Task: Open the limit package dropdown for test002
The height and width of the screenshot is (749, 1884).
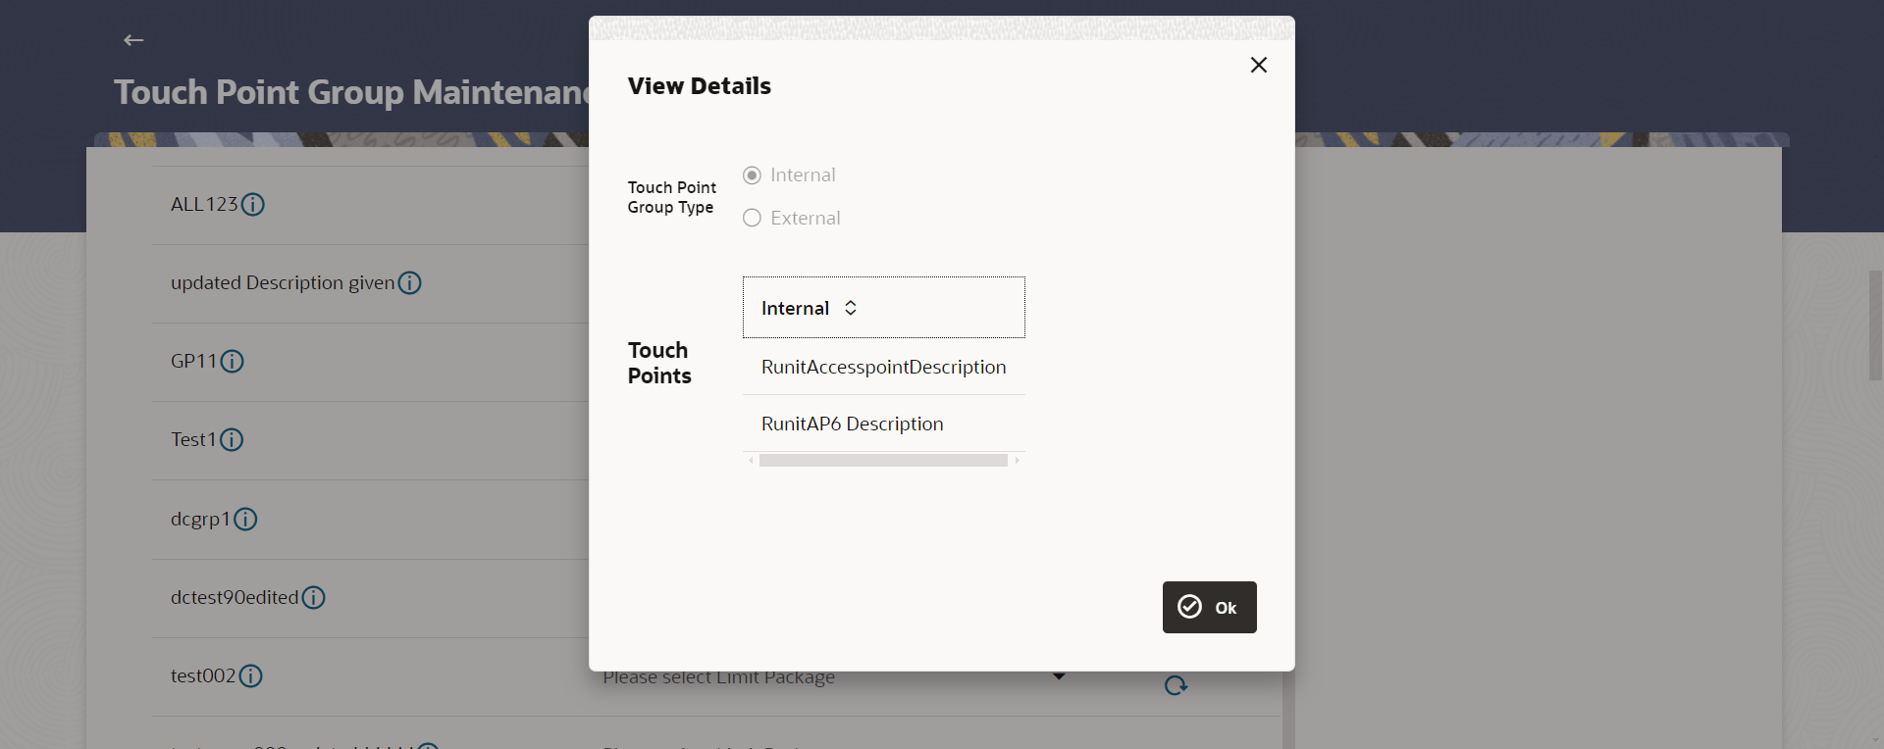Action: point(1059,676)
